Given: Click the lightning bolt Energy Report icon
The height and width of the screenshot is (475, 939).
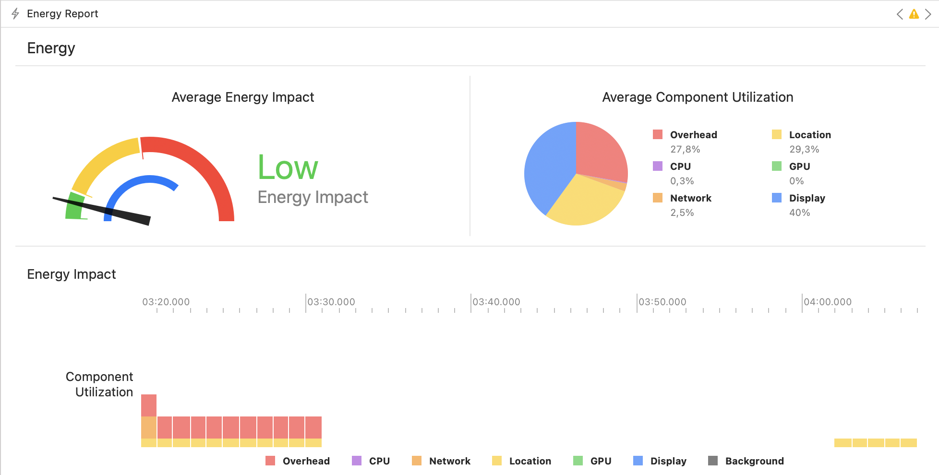Looking at the screenshot, I should click(15, 13).
